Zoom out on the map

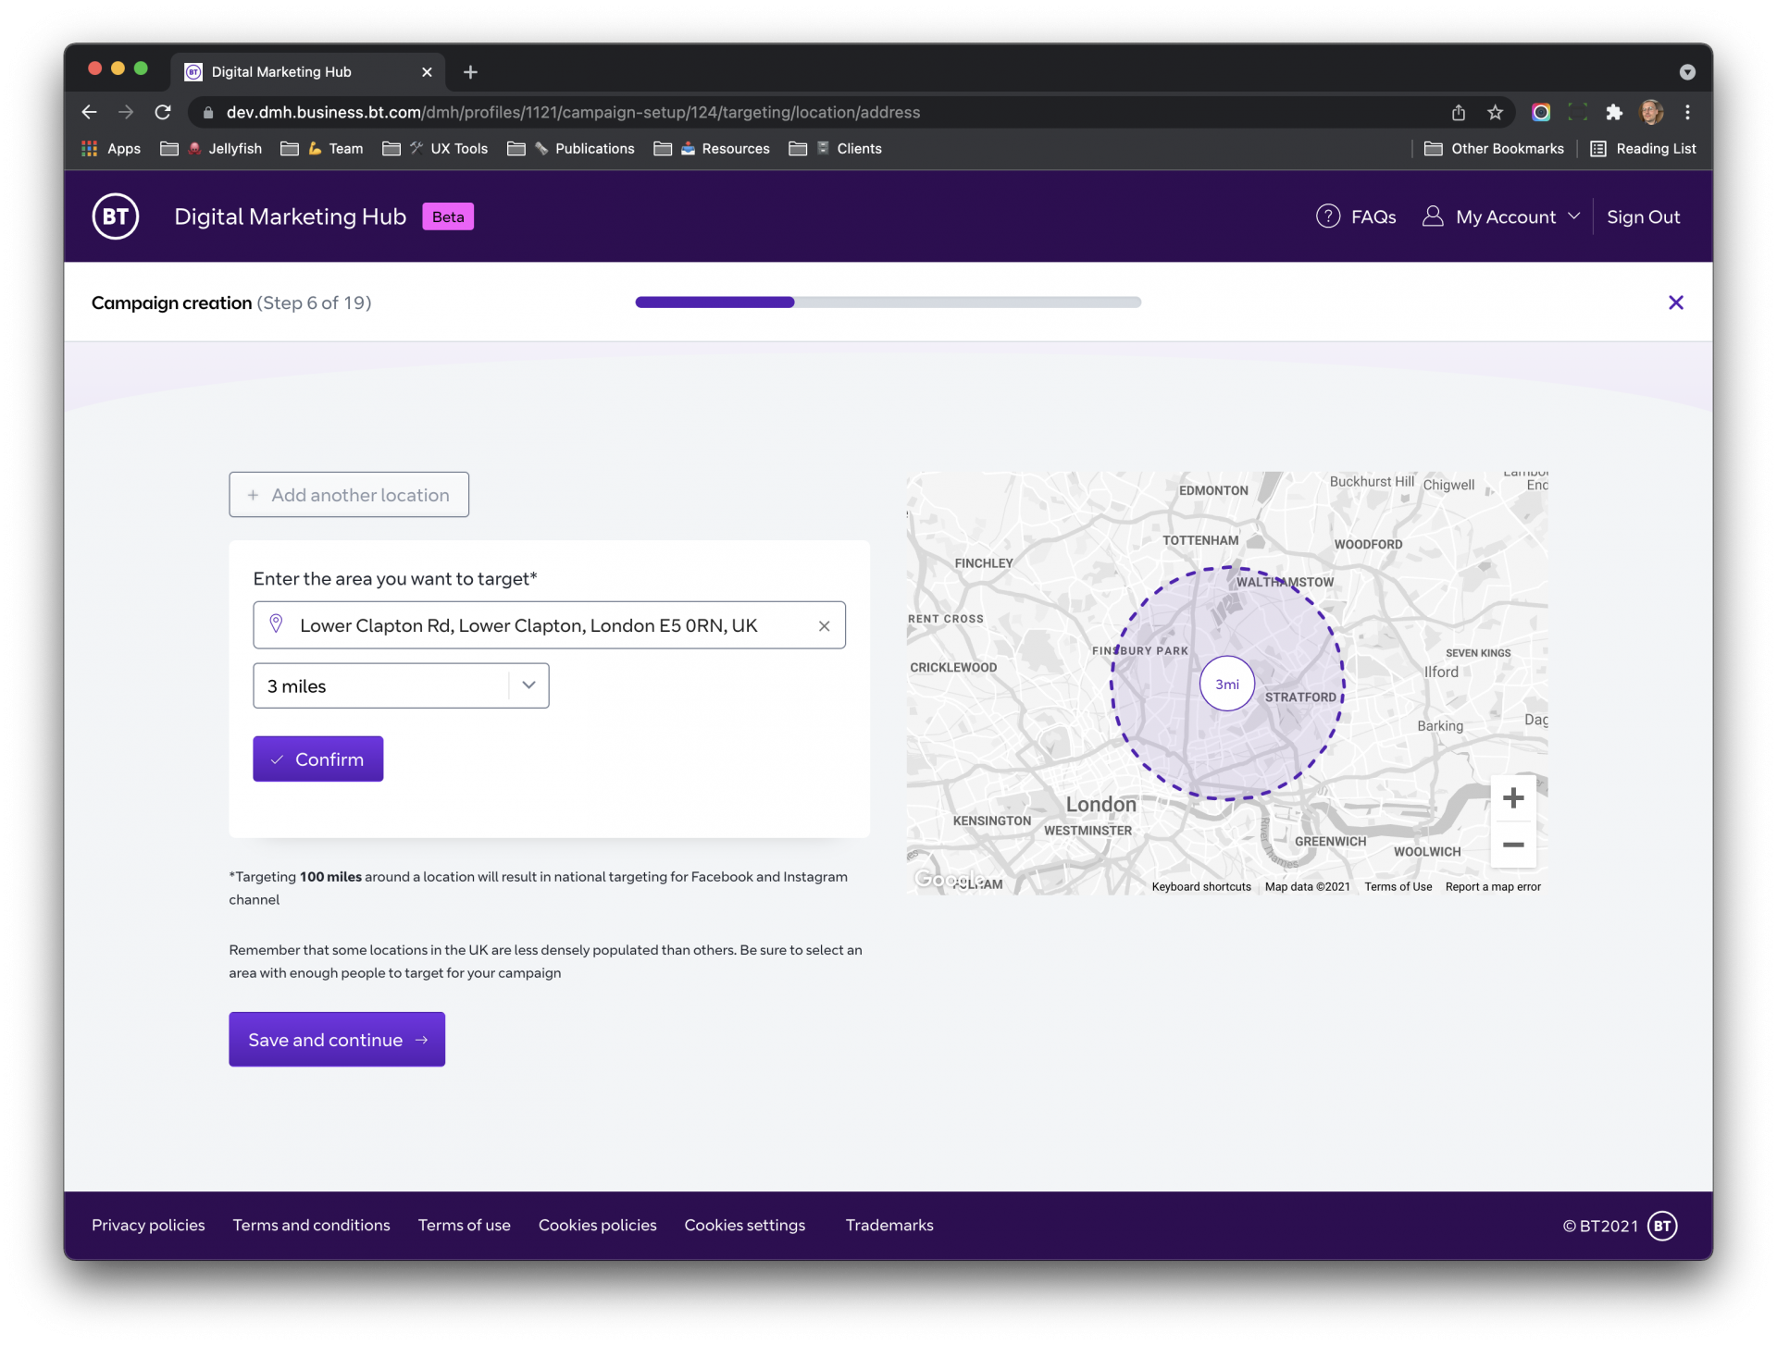(1513, 845)
